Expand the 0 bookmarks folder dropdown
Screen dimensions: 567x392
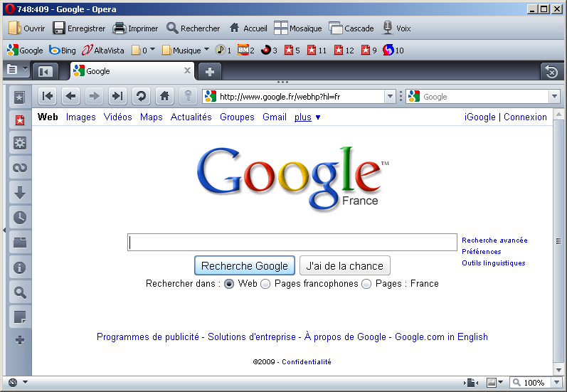[x=152, y=49]
